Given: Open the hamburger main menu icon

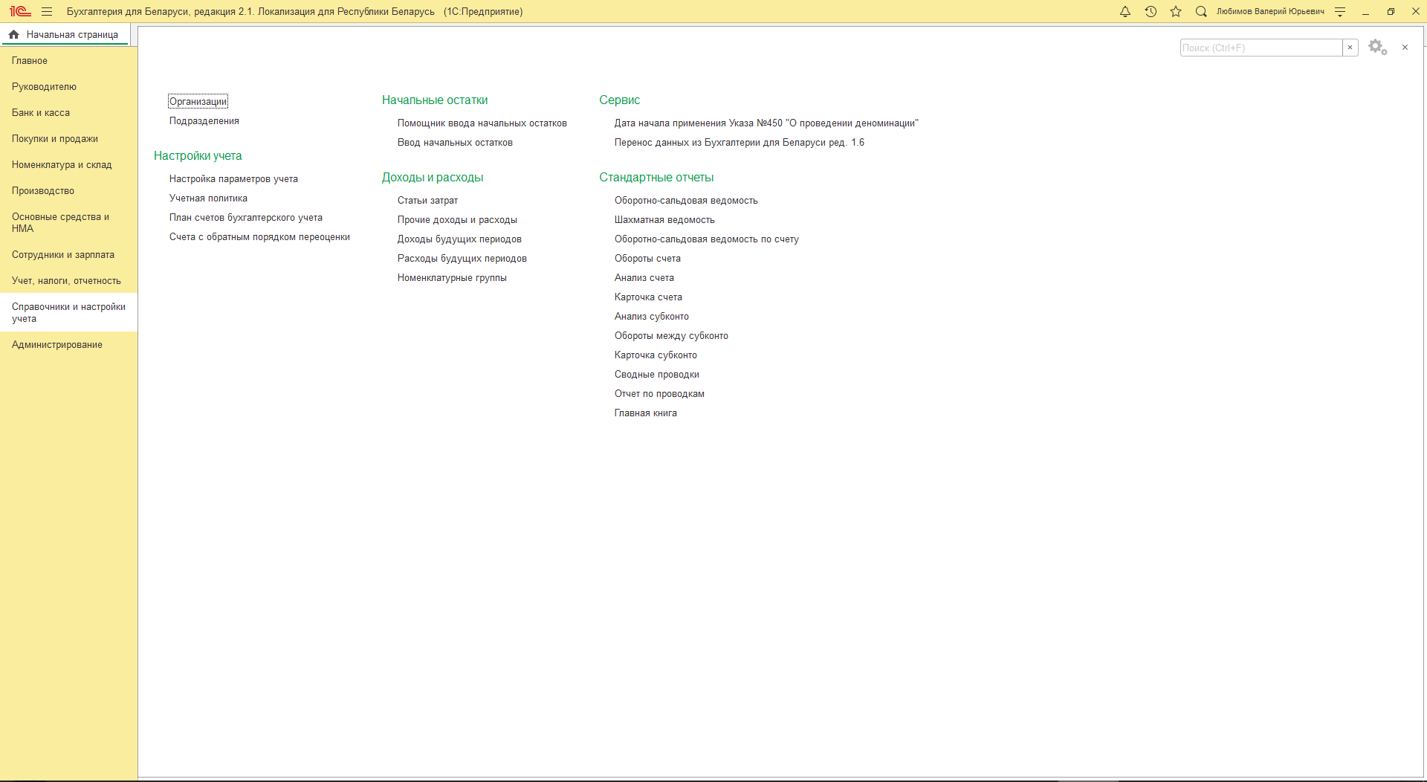Looking at the screenshot, I should 47,11.
